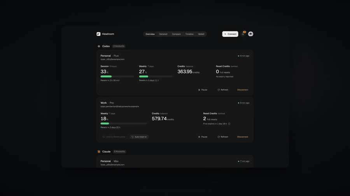Click the 7 min ago sync status

244,162
